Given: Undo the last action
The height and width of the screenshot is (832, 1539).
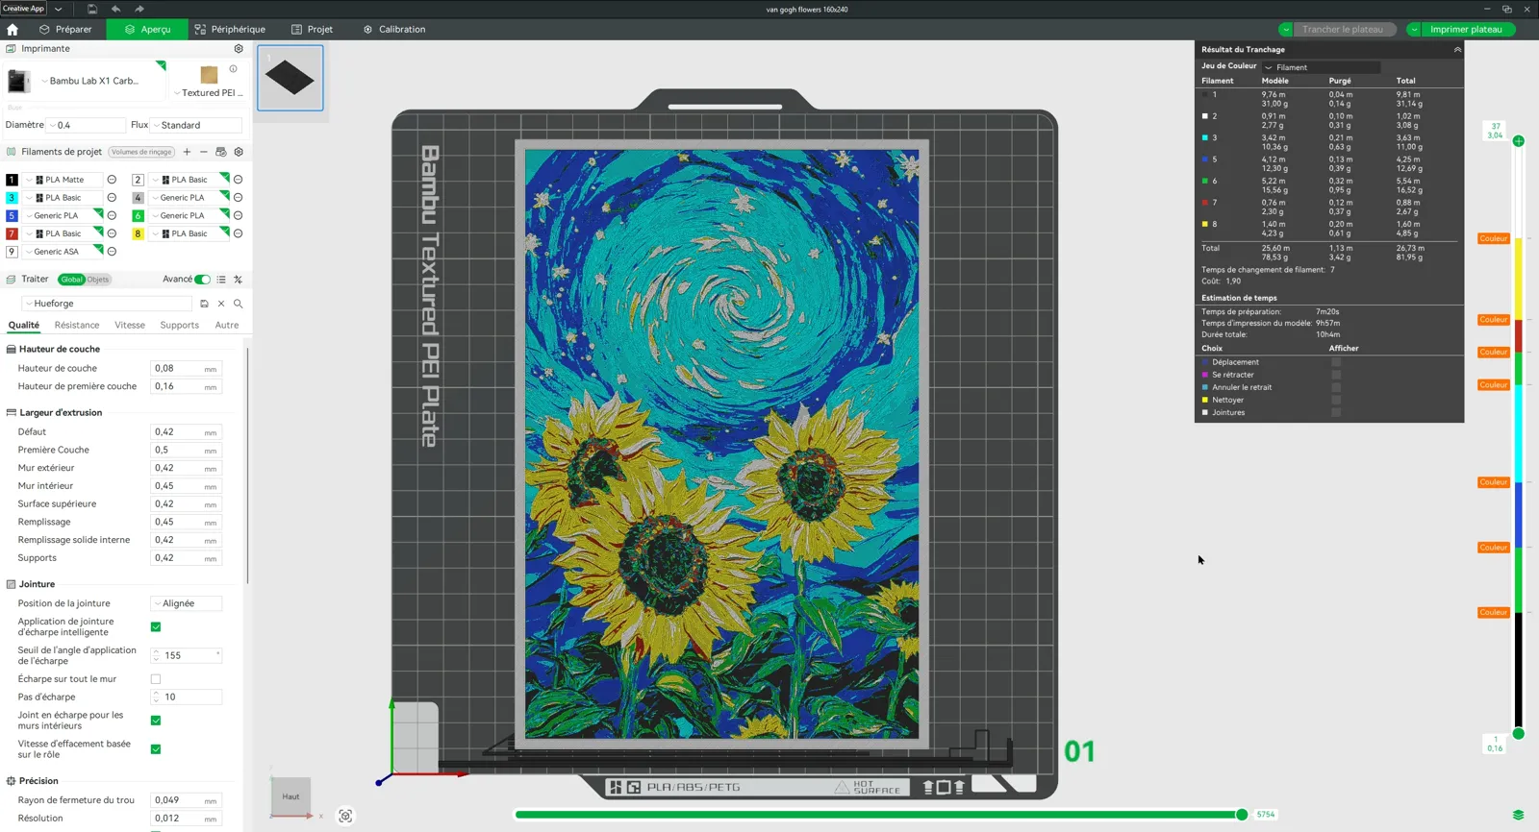Looking at the screenshot, I should 115,9.
